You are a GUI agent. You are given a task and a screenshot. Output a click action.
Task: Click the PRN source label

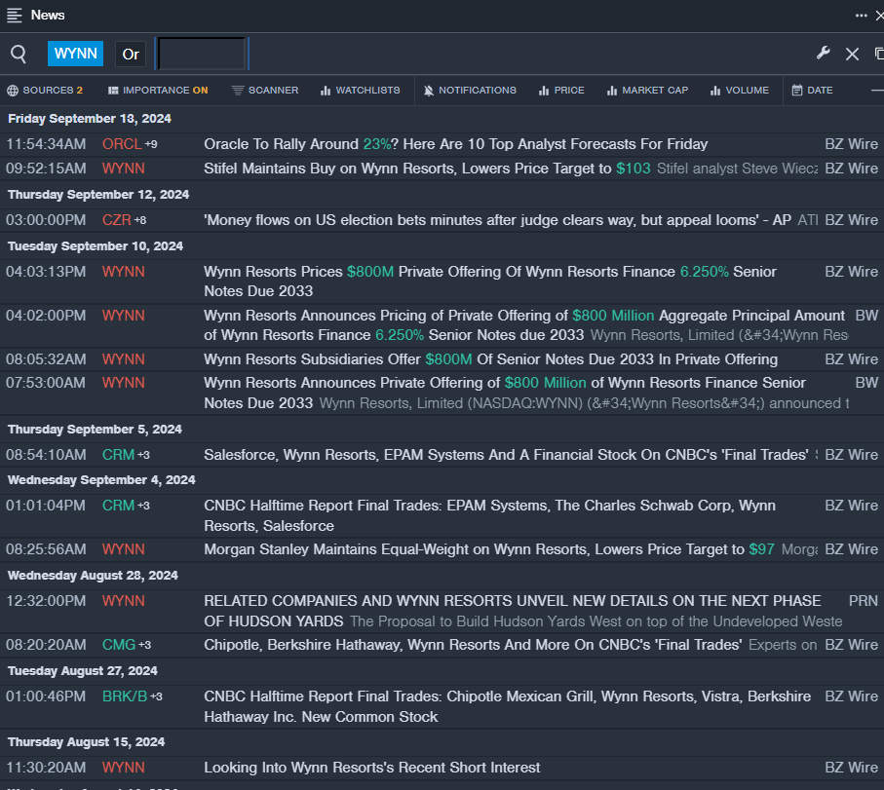click(x=864, y=601)
